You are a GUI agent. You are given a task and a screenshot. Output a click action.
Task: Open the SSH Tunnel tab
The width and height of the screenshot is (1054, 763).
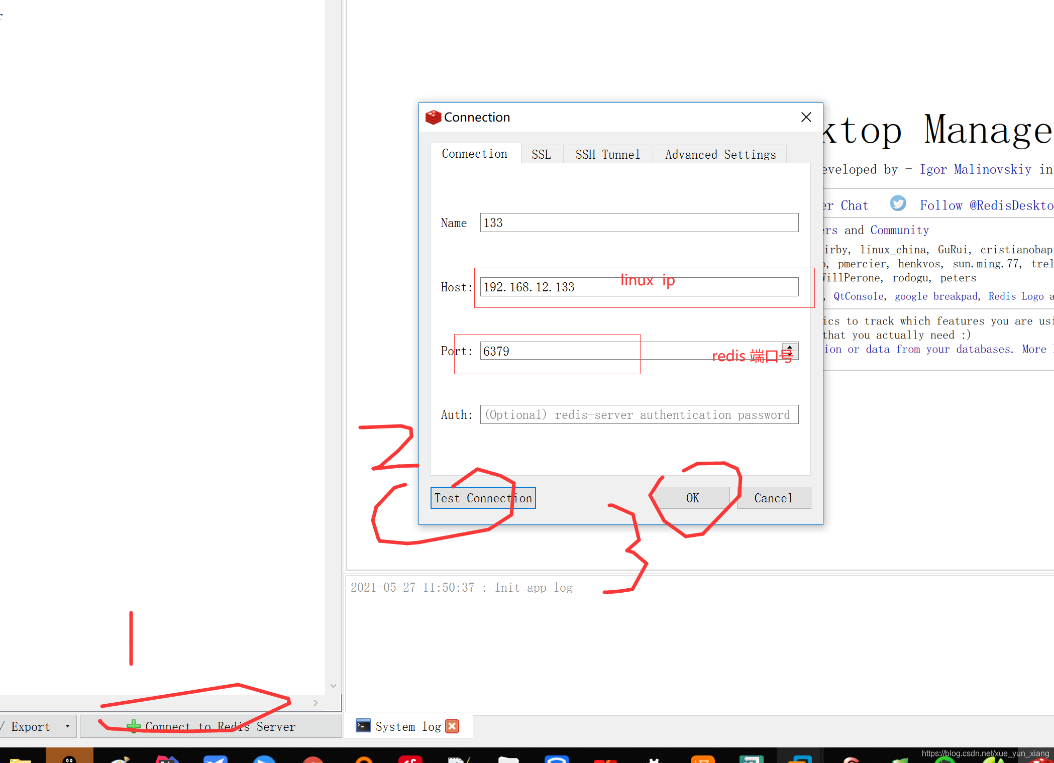[608, 154]
